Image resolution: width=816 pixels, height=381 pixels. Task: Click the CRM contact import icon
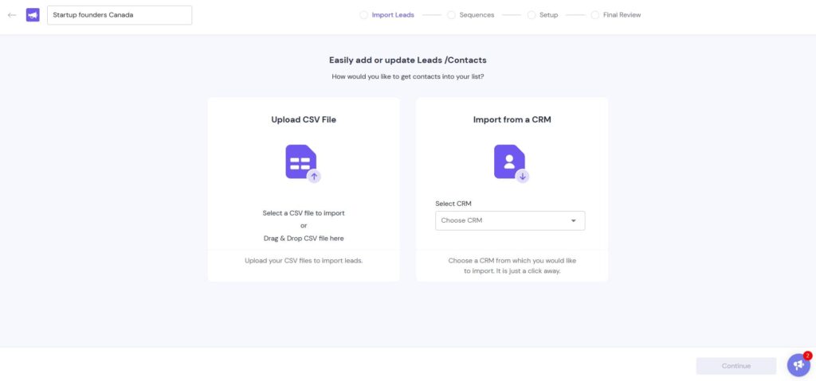pos(511,163)
